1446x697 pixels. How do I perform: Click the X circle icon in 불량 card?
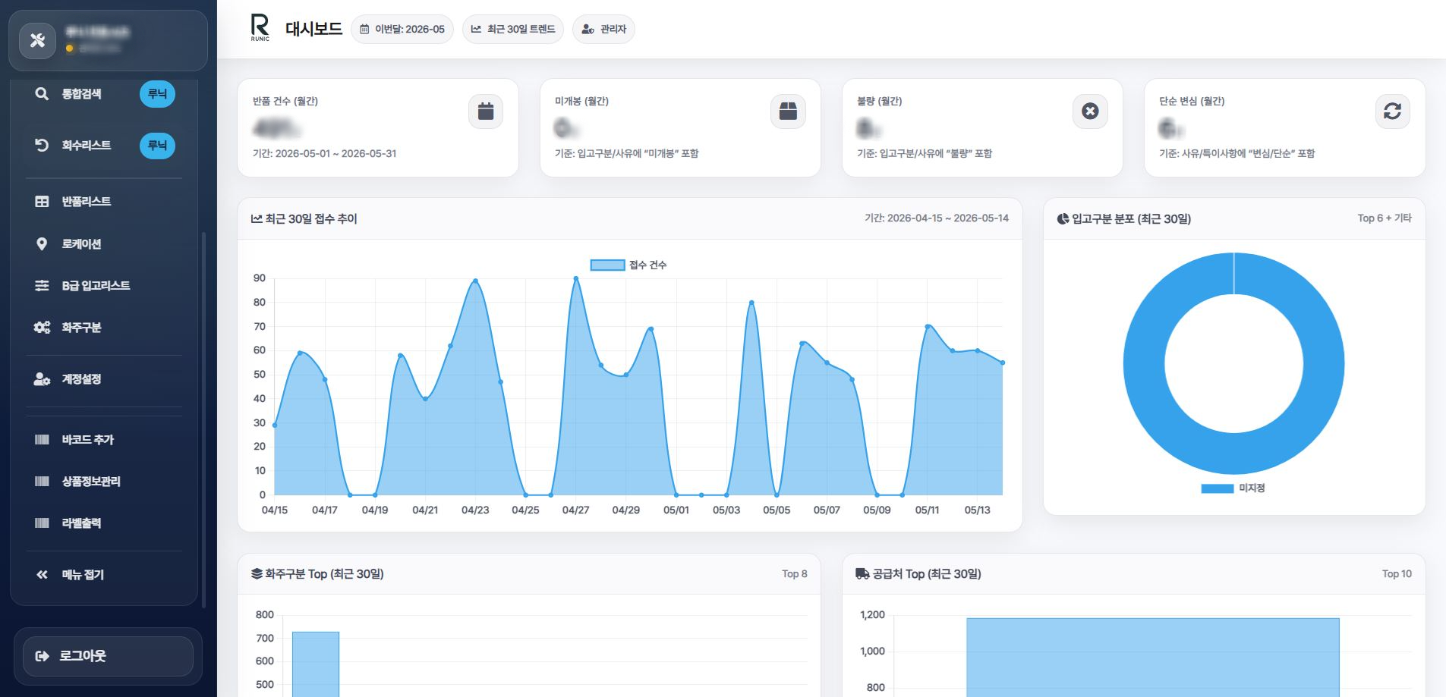point(1090,111)
